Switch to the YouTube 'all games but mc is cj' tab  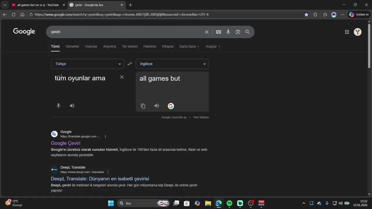tap(35, 5)
